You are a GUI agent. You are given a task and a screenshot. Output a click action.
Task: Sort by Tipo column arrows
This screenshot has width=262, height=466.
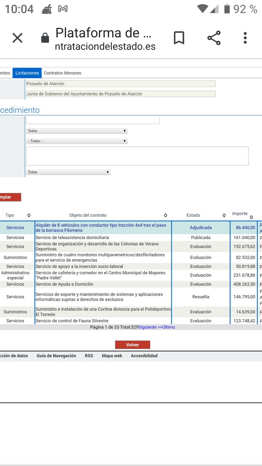click(29, 215)
